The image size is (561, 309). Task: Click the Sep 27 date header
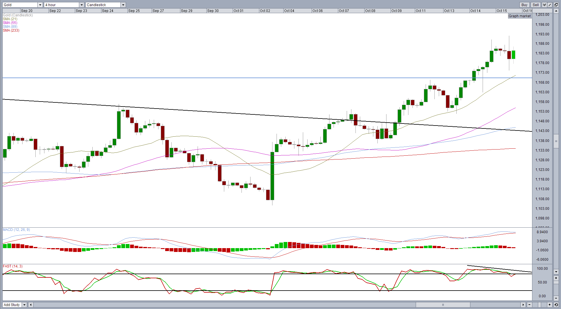158,11
